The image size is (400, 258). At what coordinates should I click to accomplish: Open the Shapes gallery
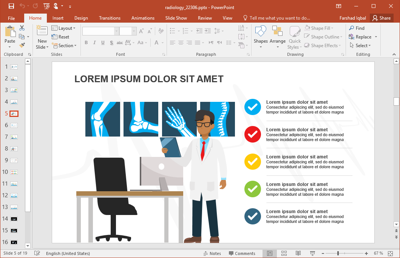pos(261,36)
